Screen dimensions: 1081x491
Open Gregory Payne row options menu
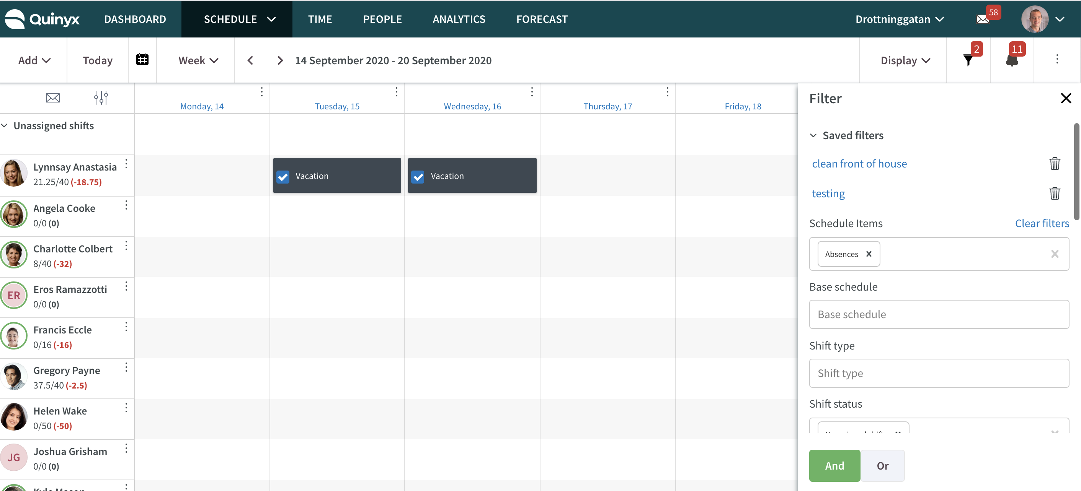126,367
